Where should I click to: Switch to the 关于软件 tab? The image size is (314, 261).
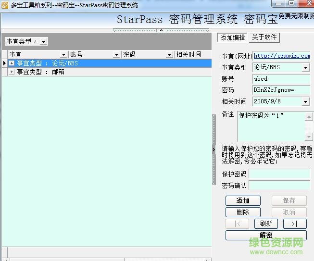264,37
